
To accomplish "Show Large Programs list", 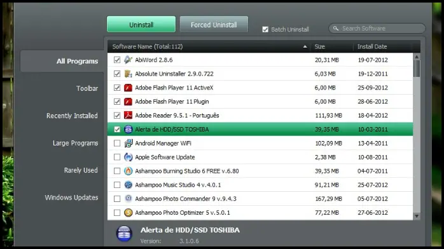I will (75, 143).
